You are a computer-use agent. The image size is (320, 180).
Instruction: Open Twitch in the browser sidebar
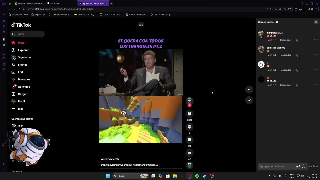click(4, 40)
